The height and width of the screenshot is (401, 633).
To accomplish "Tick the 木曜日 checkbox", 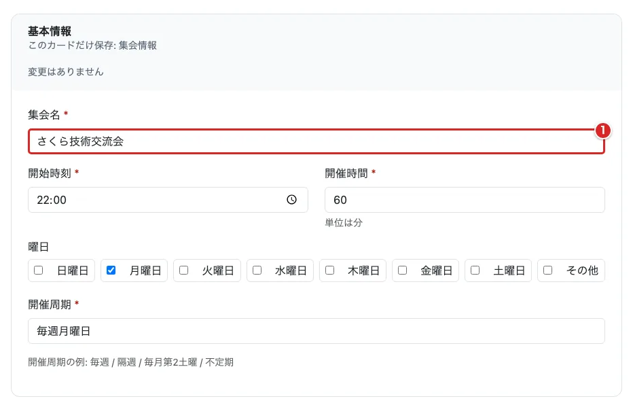I will click(x=330, y=270).
